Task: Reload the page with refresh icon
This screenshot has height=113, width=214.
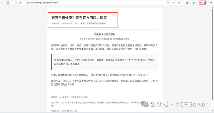Action: (8, 3)
